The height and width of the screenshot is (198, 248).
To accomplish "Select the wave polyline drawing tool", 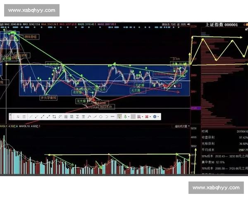I will pyautogui.click(x=89, y=117).
